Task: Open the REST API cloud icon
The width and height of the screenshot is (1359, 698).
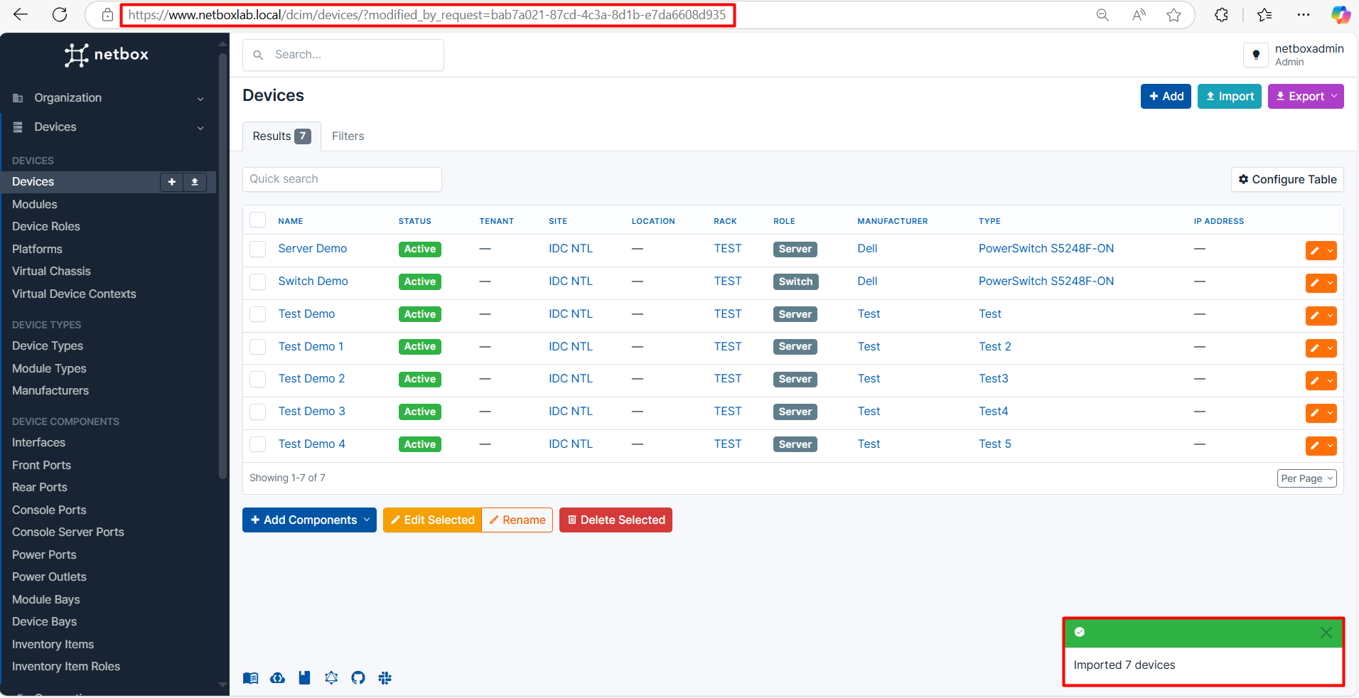Action: click(277, 678)
